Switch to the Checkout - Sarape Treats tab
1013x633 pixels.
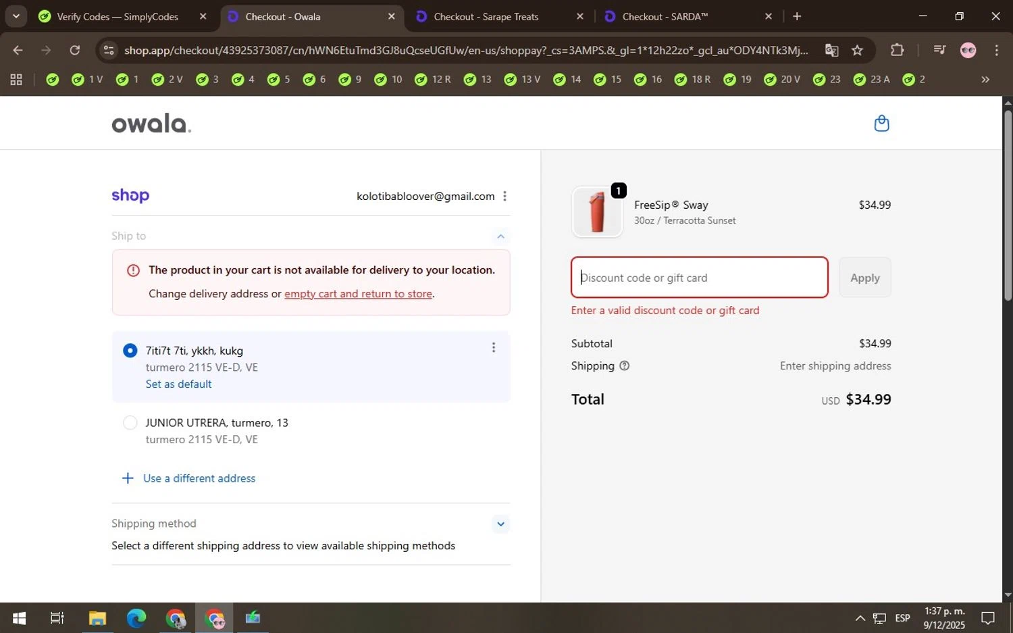tap(486, 16)
